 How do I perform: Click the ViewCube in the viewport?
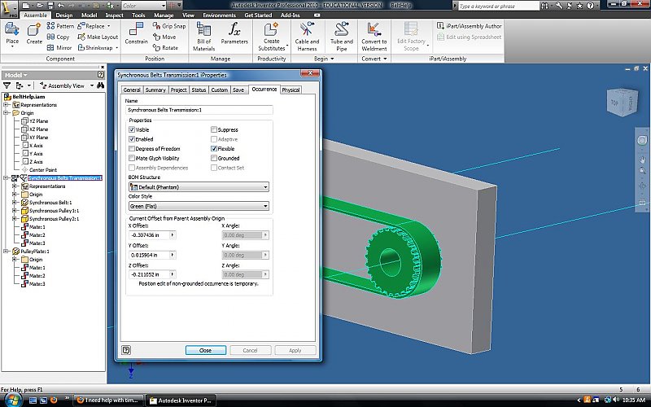622,101
